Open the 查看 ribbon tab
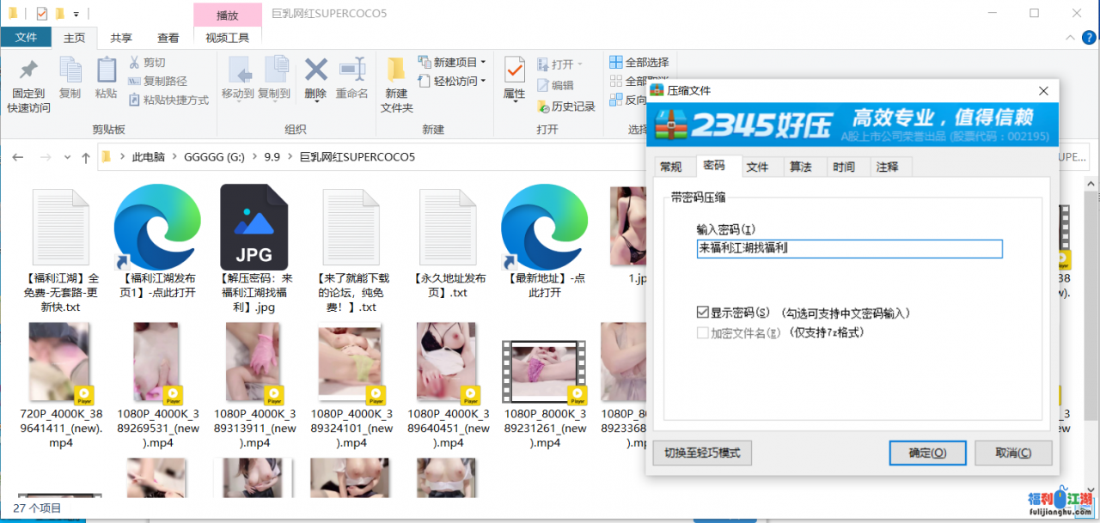Image resolution: width=1100 pixels, height=523 pixels. click(168, 38)
